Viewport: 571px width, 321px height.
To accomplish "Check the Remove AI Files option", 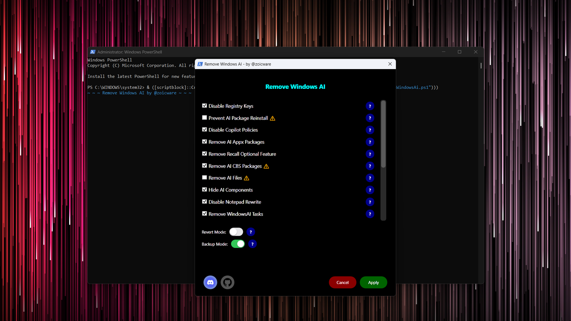I will (205, 178).
